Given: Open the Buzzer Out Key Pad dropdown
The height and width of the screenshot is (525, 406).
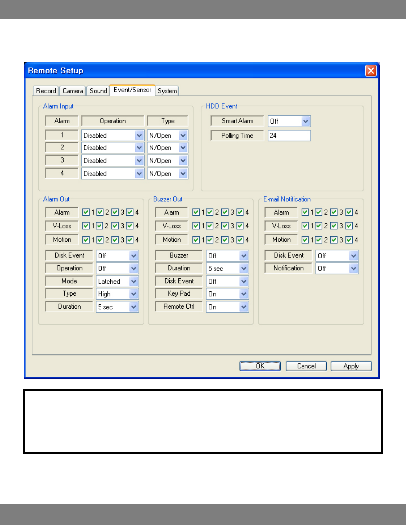Looking at the screenshot, I should point(244,294).
